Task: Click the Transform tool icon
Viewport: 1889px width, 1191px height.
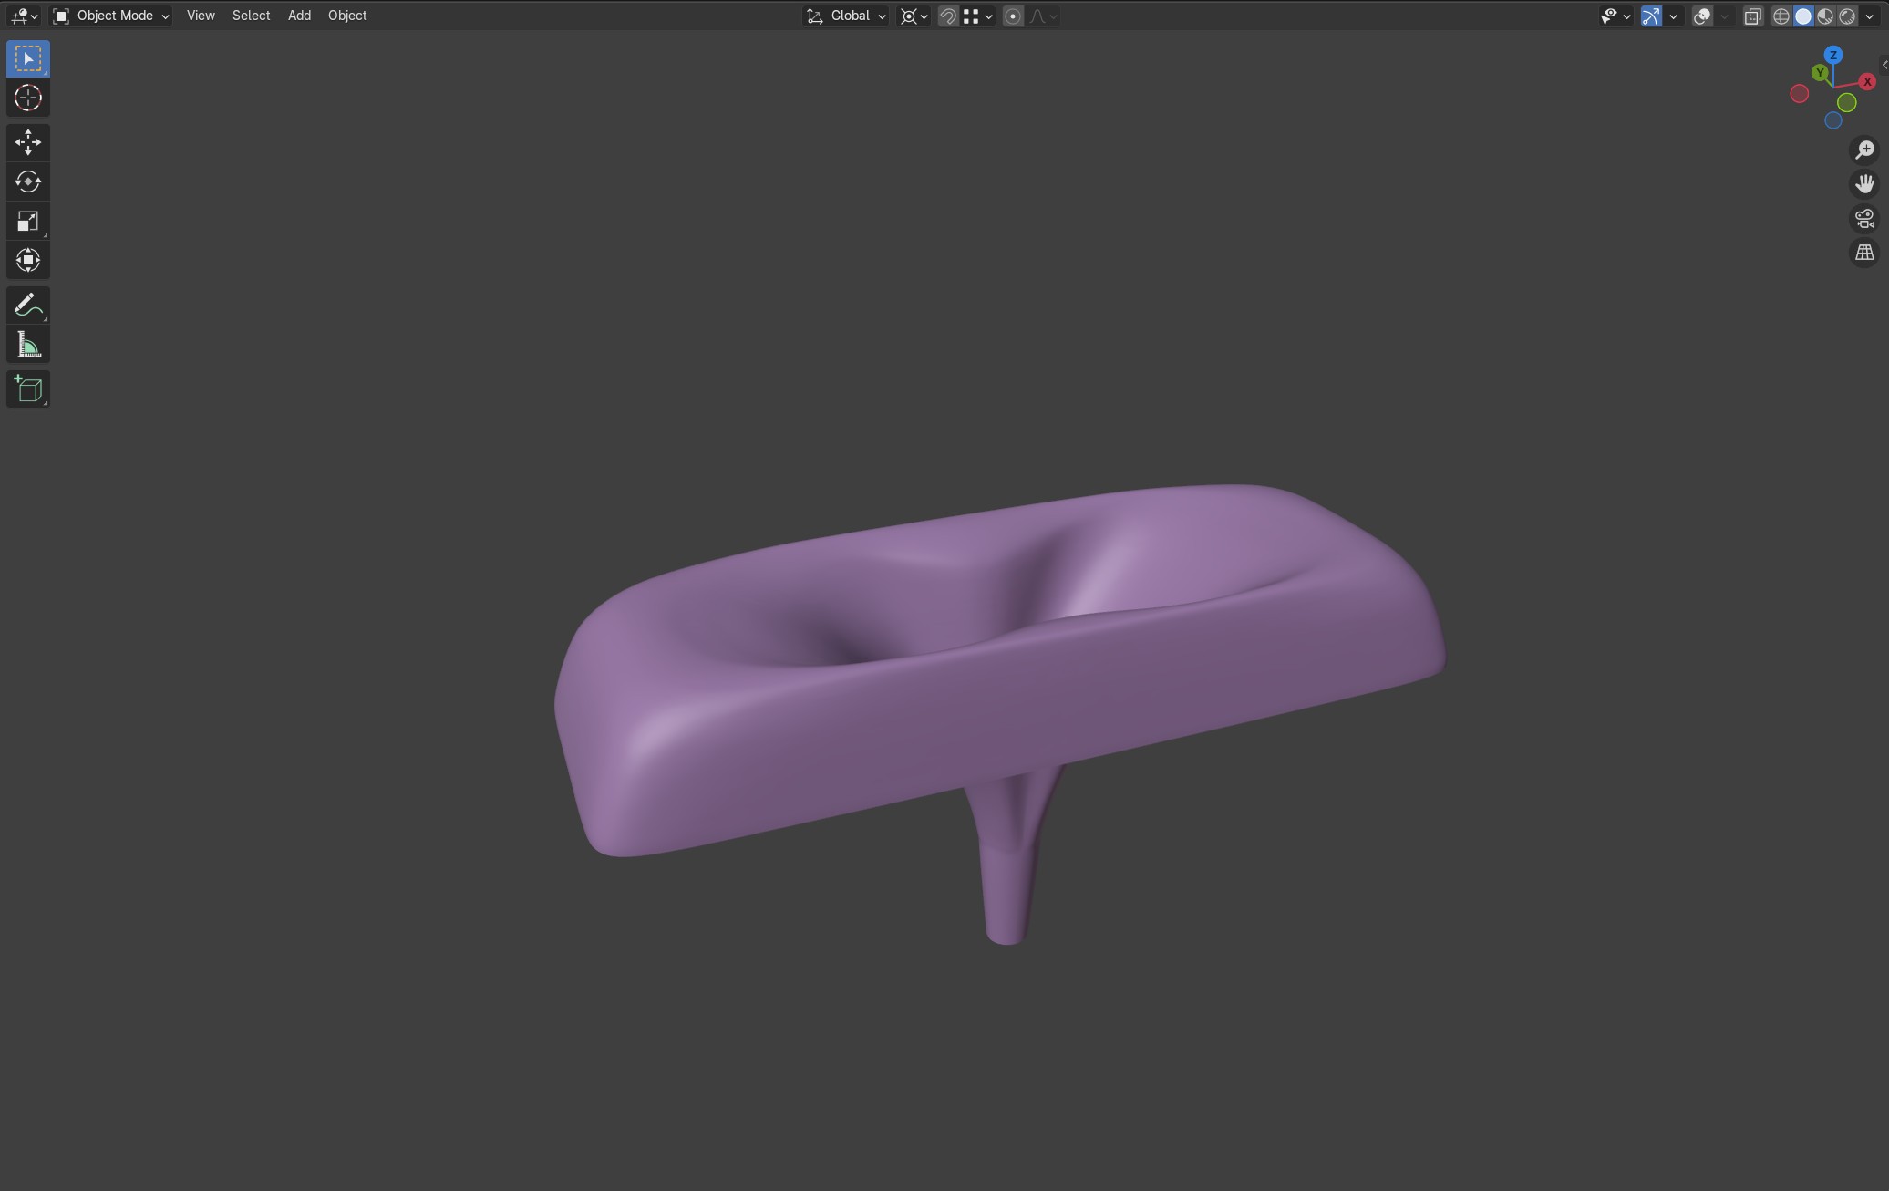Action: click(27, 261)
